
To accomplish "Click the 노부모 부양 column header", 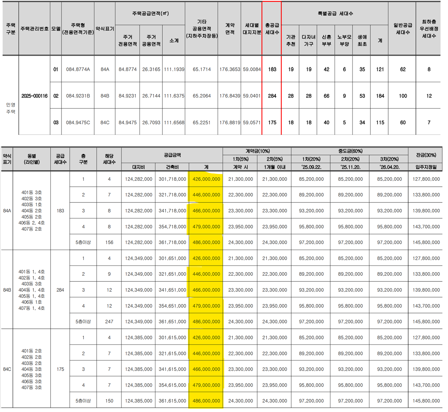I will 344,40.
